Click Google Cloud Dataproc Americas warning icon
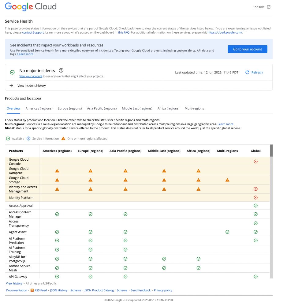 click(57, 171)
